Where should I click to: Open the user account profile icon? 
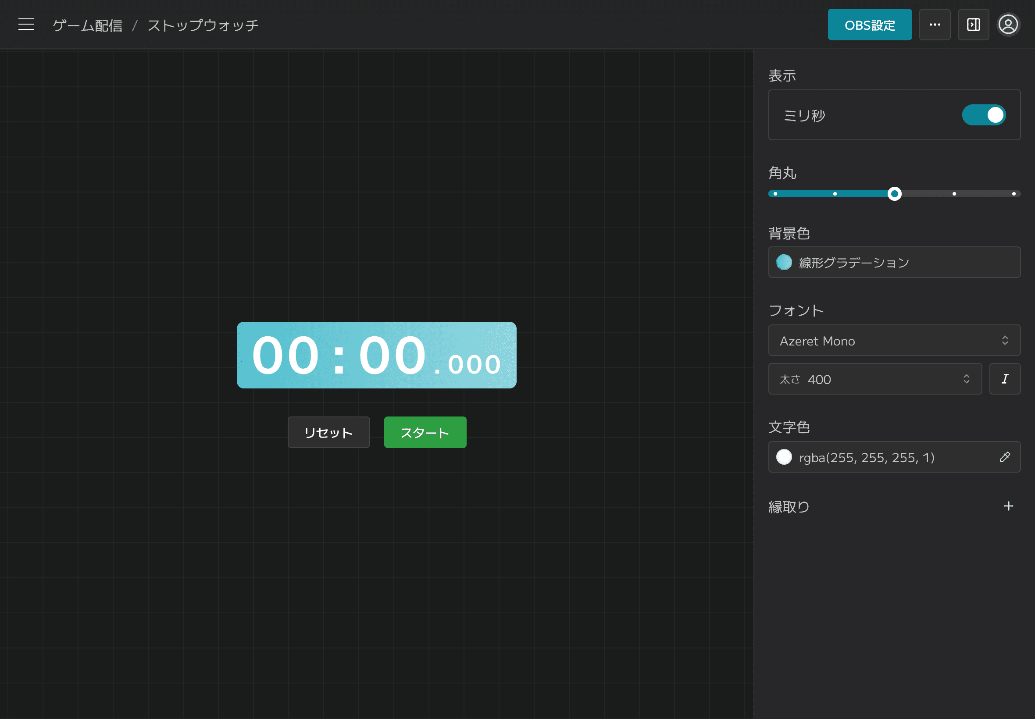point(1008,24)
